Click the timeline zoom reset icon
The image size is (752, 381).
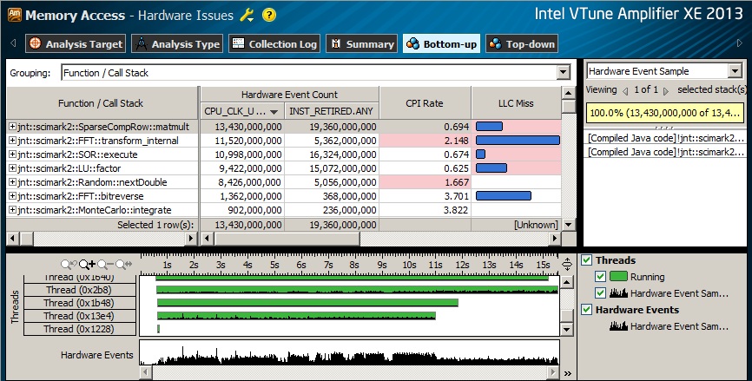coord(123,265)
